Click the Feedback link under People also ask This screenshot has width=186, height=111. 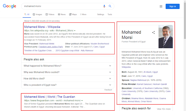(x=108, y=90)
